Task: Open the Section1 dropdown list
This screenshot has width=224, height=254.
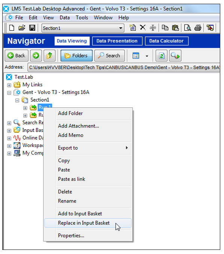Action: click(x=121, y=28)
